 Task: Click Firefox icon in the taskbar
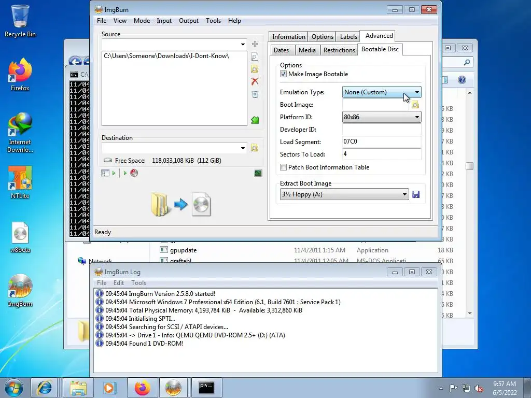pos(142,388)
